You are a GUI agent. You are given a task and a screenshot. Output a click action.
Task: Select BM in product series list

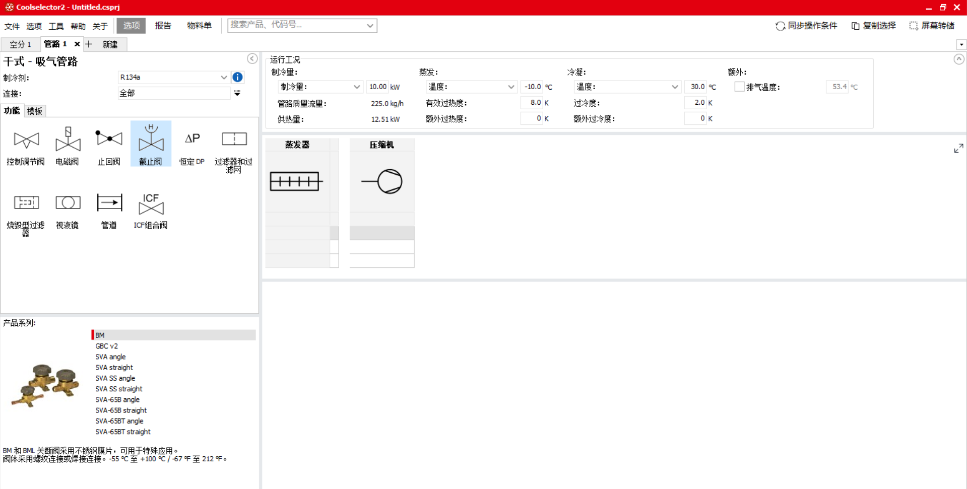[x=174, y=335]
